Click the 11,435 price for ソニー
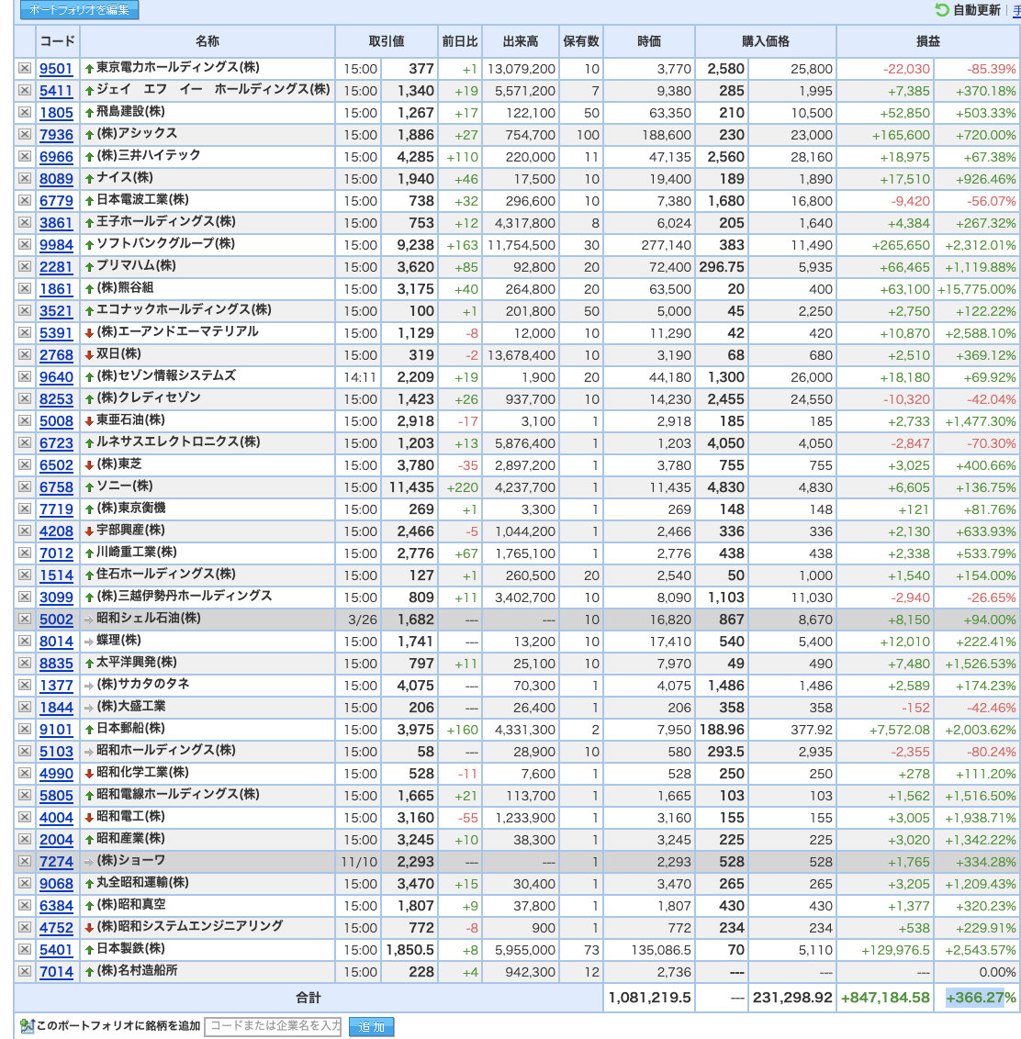 [411, 487]
